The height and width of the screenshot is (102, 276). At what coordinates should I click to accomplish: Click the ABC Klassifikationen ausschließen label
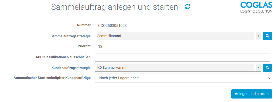click(x=63, y=57)
